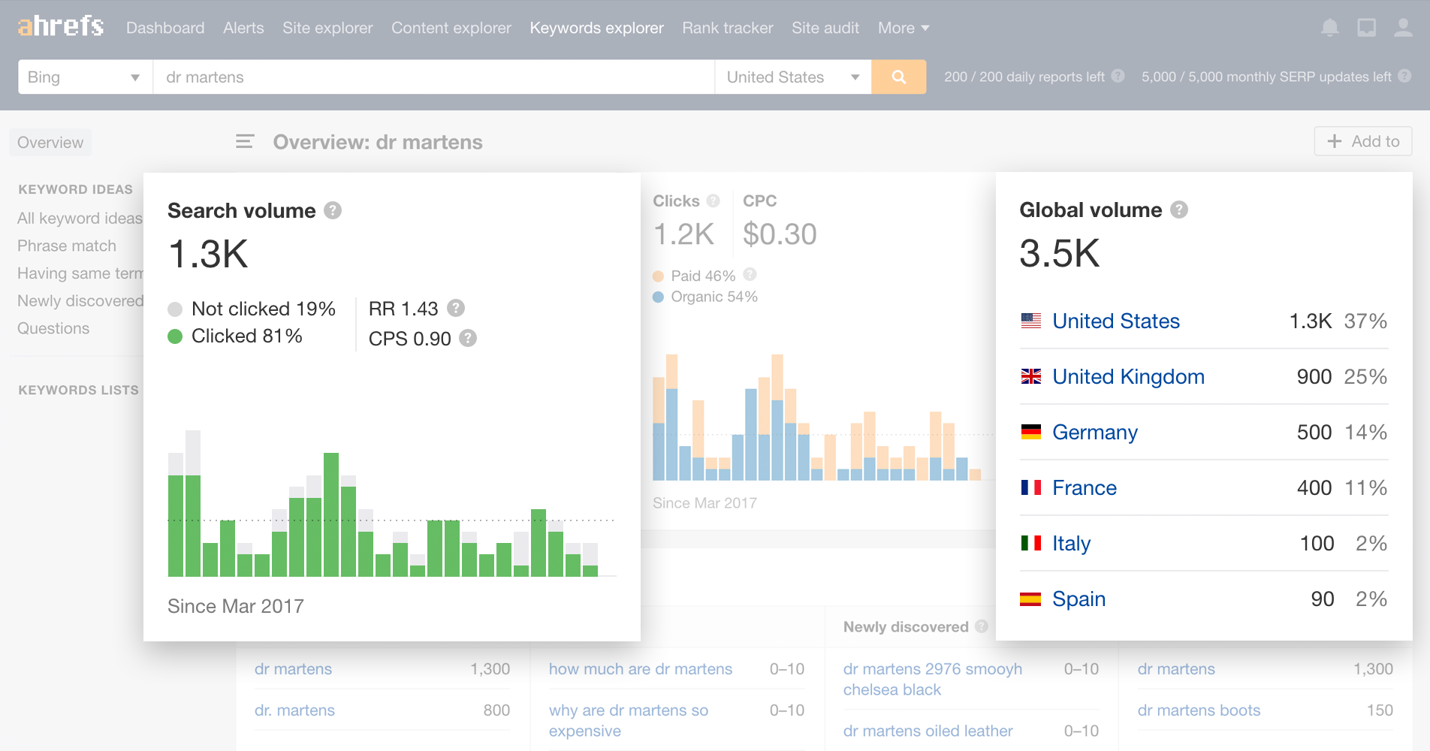Open 'dr martens 2976 smooyh chelsea black'
The width and height of the screenshot is (1430, 751).
(933, 679)
